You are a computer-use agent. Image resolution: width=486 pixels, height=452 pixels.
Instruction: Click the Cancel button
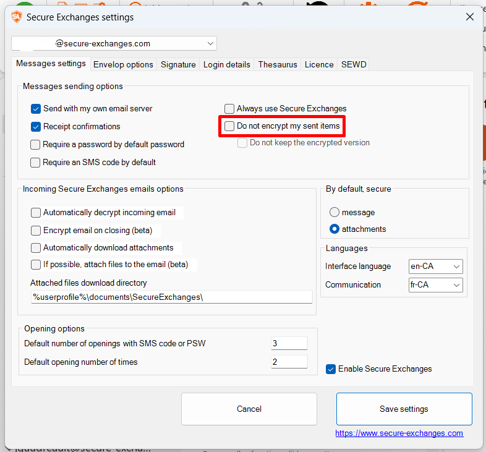pyautogui.click(x=249, y=409)
